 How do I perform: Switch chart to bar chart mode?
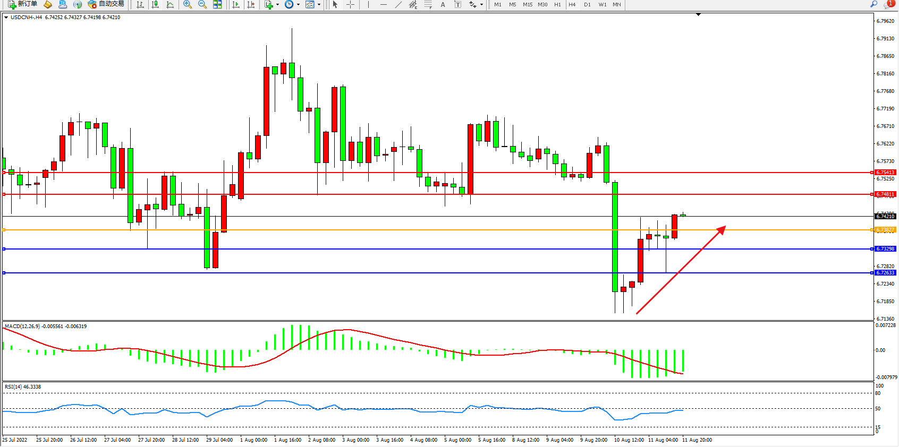140,4
